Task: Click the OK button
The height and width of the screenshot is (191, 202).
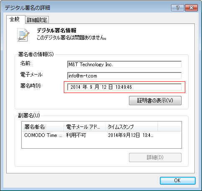Action: click(x=178, y=181)
